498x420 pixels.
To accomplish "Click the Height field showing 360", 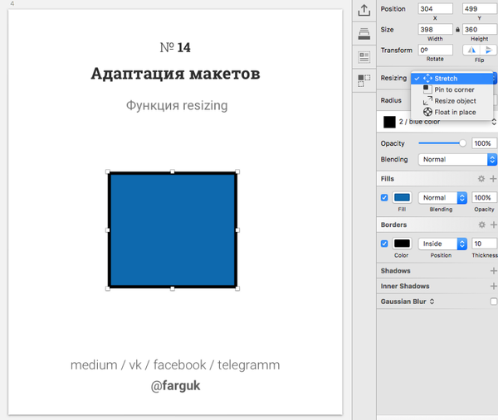I will pos(480,30).
